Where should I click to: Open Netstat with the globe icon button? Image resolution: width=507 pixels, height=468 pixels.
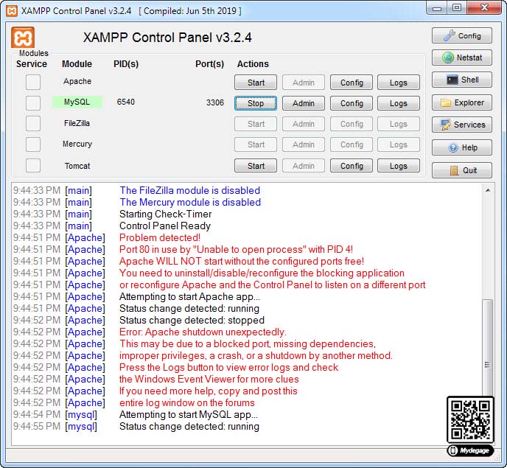tap(462, 58)
